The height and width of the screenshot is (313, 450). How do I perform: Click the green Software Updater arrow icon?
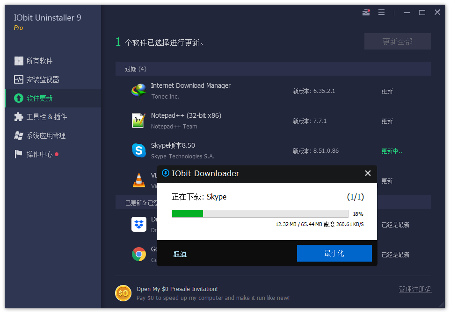pos(19,98)
